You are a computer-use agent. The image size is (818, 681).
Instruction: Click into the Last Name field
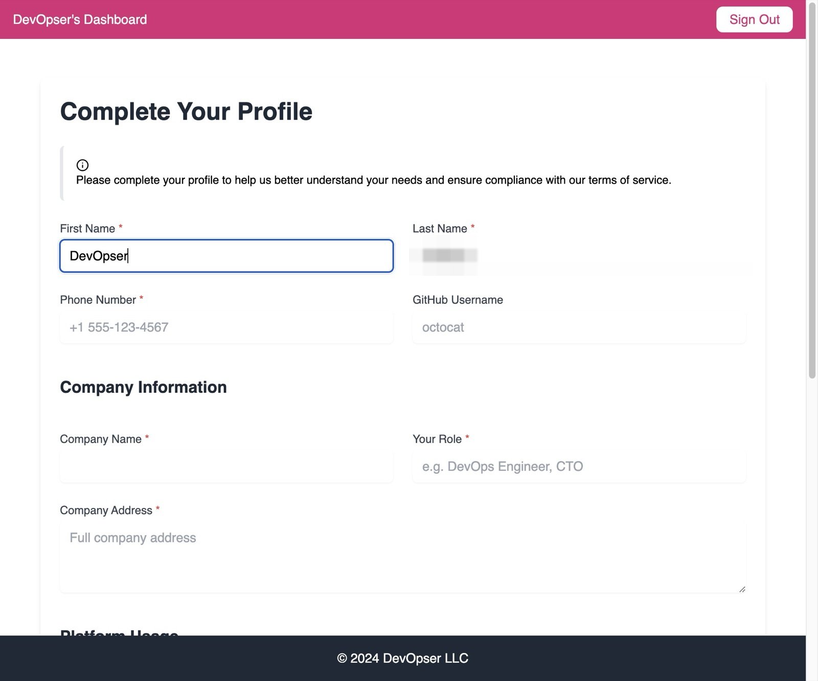(x=579, y=256)
